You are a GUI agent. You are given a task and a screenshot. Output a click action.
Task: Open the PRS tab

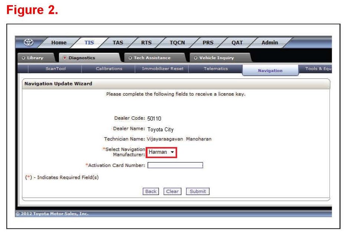pos(208,42)
